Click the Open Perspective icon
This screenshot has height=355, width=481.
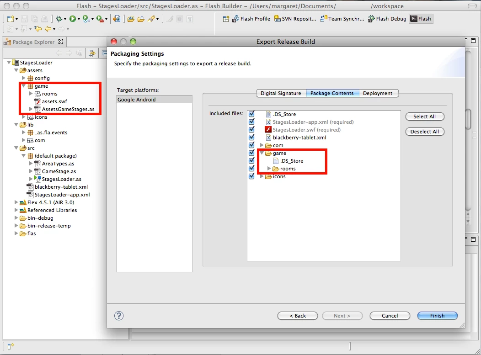coord(226,19)
